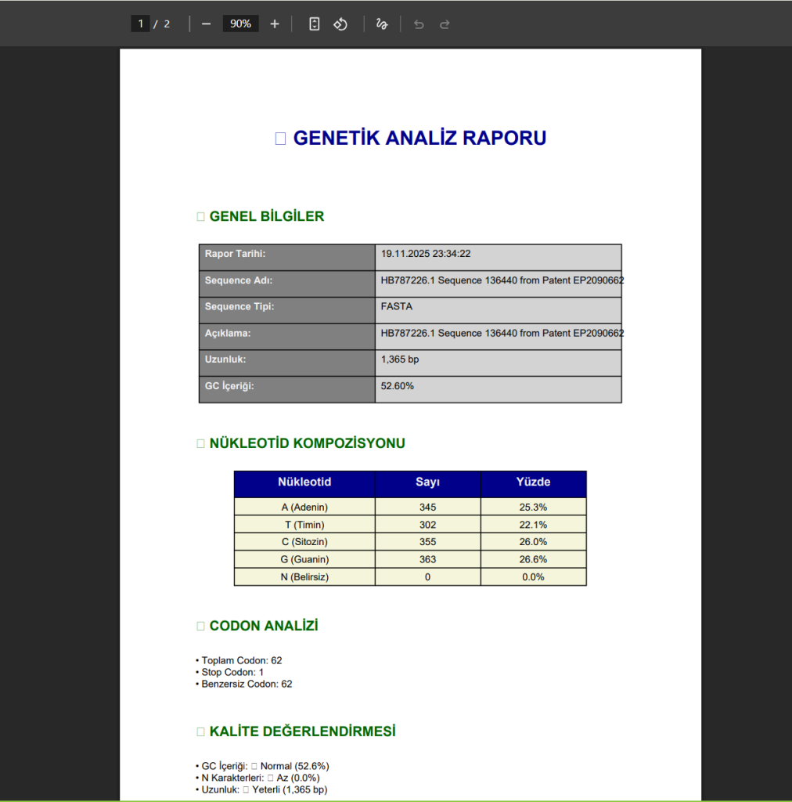The width and height of the screenshot is (792, 802).
Task: Click the zoom in plus button
Action: (275, 24)
